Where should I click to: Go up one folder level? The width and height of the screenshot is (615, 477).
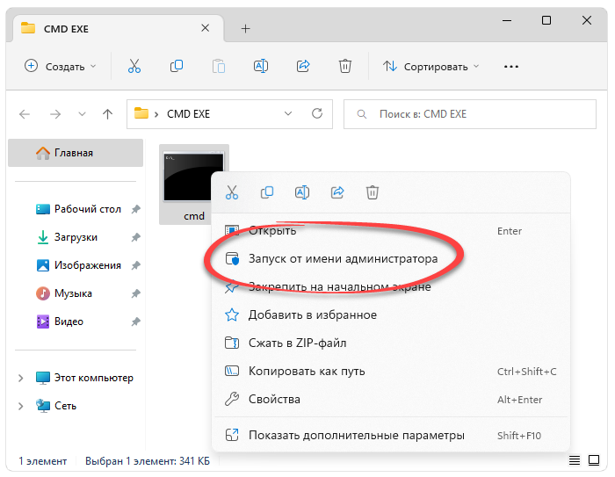click(107, 114)
